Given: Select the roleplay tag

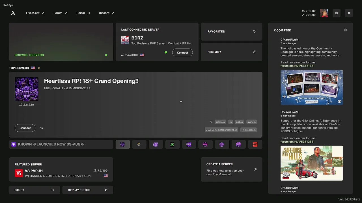Looking at the screenshot, I should 220,122.
